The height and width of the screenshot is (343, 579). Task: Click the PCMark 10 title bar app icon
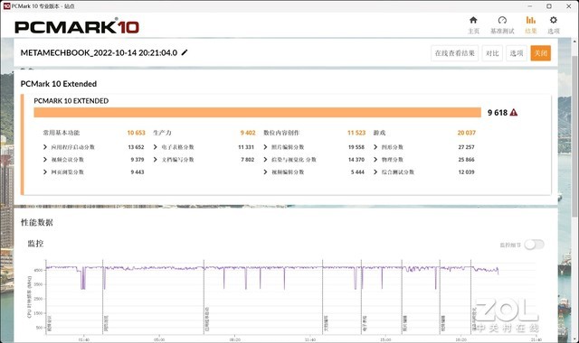6,6
